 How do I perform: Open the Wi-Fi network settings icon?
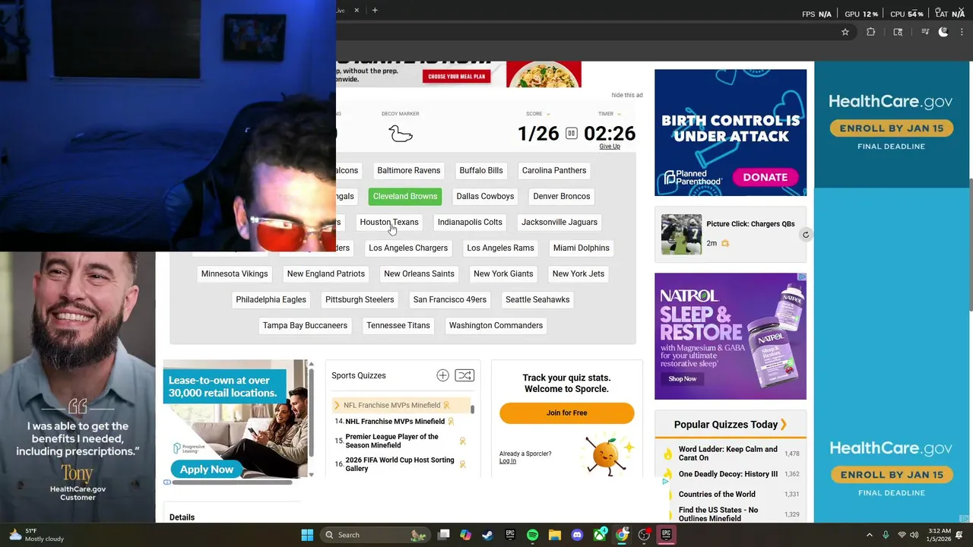point(902,535)
